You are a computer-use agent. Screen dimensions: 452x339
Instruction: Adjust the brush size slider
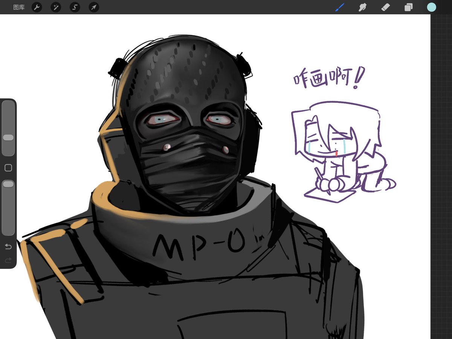click(x=8, y=137)
